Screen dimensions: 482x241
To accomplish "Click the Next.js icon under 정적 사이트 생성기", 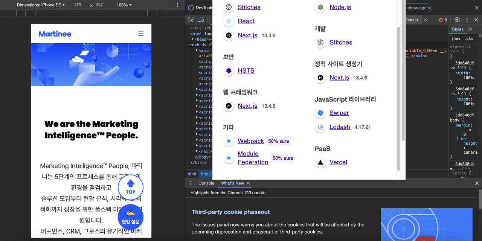I will pos(320,78).
